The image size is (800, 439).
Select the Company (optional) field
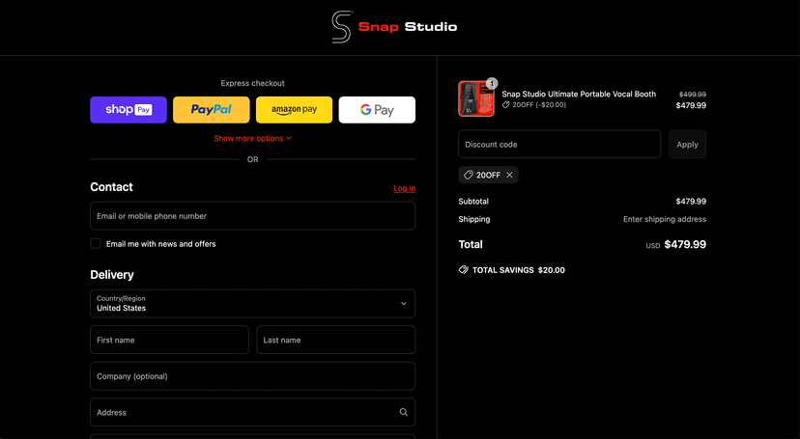click(x=252, y=376)
